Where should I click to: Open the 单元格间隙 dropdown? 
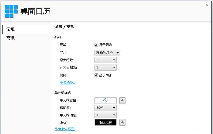(x=106, y=115)
